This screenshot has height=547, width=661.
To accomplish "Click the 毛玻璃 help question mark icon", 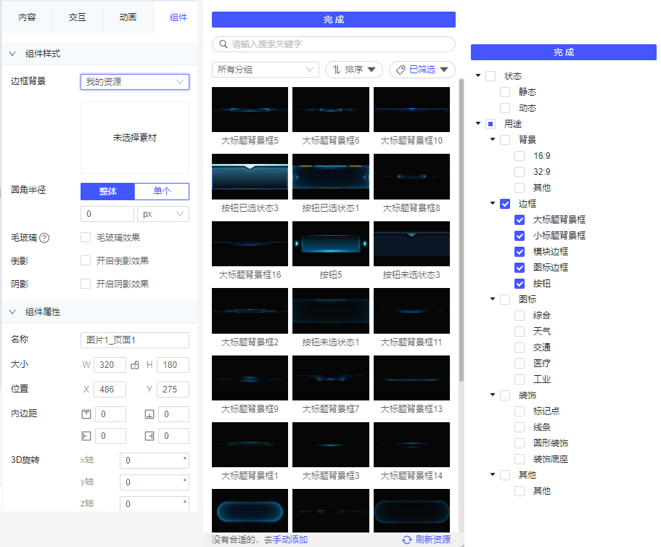I will [44, 238].
